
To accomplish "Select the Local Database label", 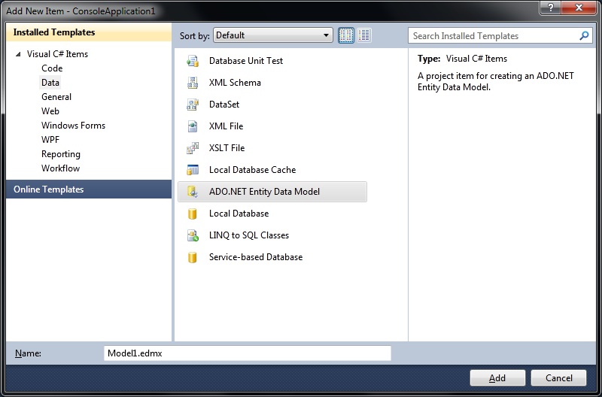I will coord(239,214).
